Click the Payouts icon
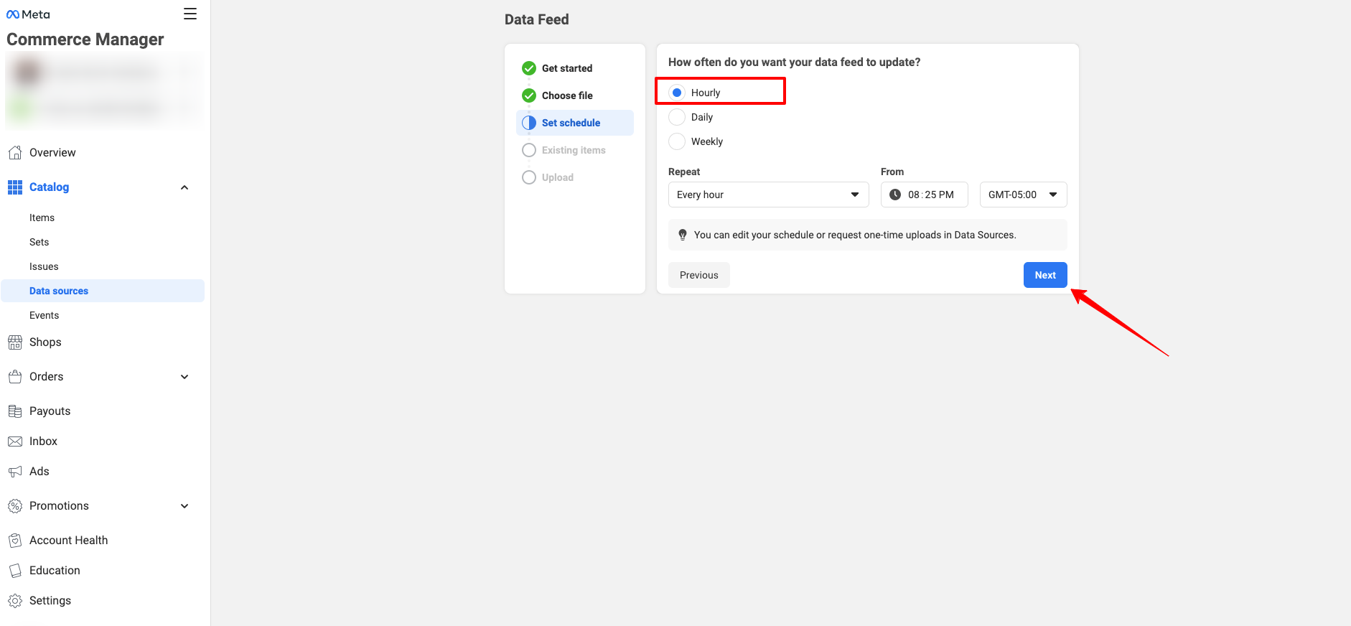This screenshot has width=1351, height=626. coord(15,411)
